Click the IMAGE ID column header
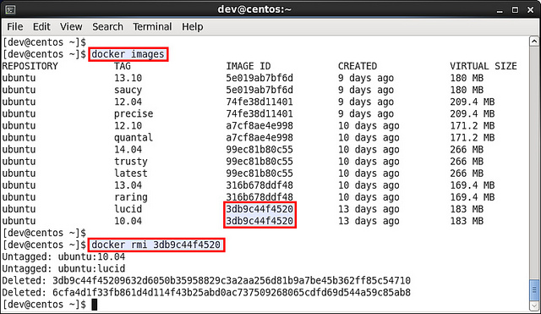 pyautogui.click(x=248, y=66)
